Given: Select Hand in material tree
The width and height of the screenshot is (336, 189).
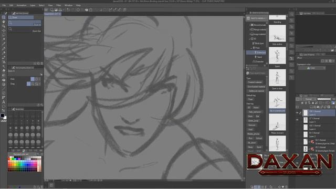Looking at the screenshot, I should 258,57.
